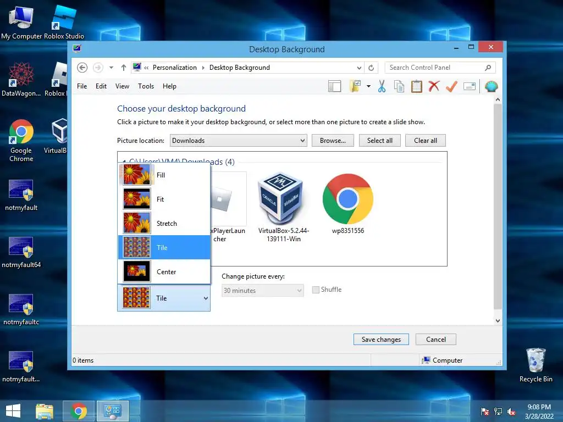Click the Tile picture position combo box
The height and width of the screenshot is (422, 563).
[164, 298]
